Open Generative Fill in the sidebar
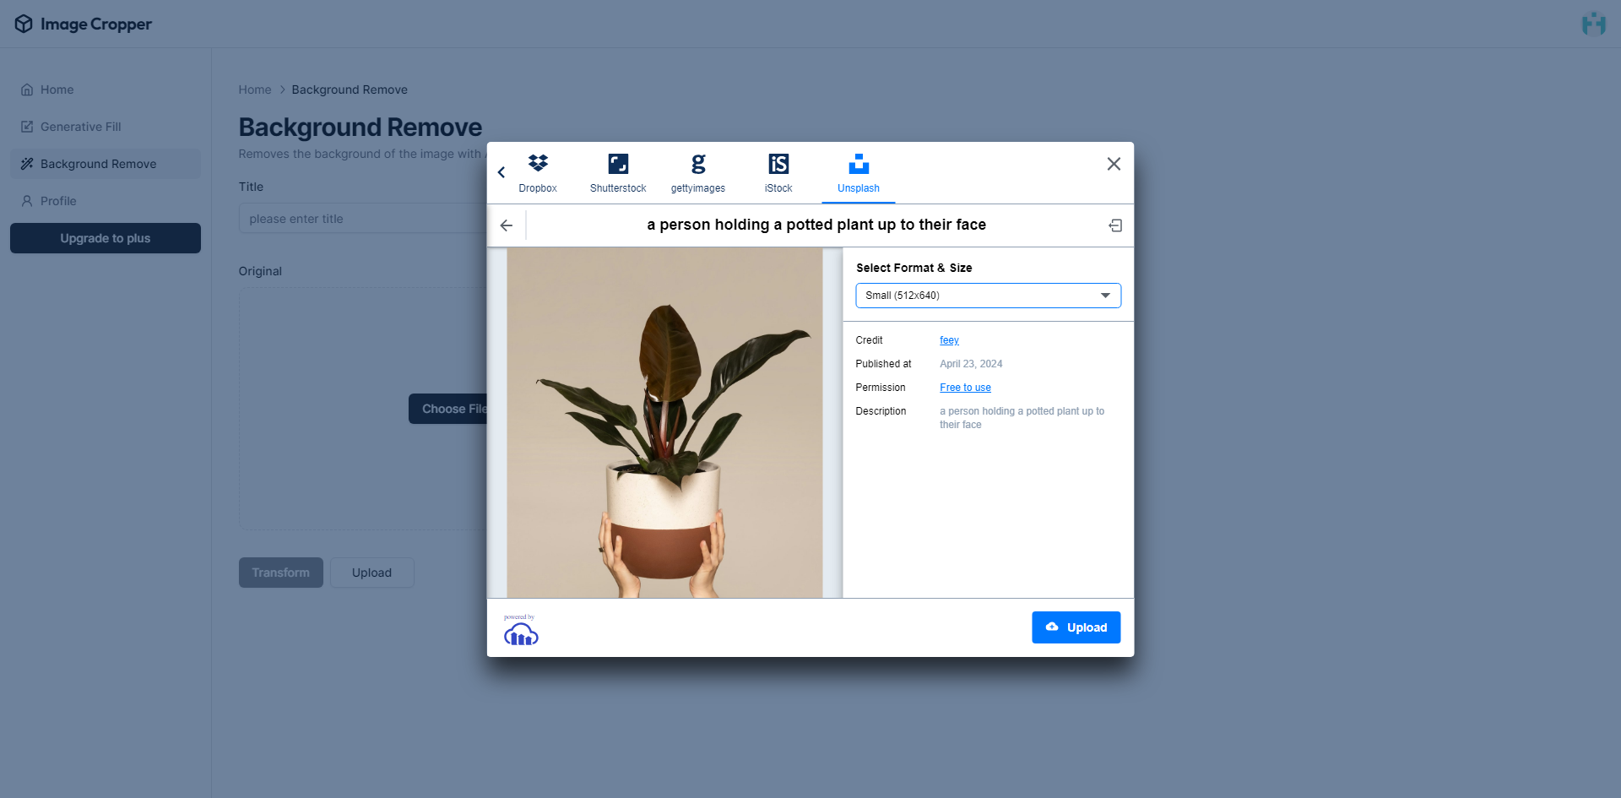 click(x=106, y=127)
